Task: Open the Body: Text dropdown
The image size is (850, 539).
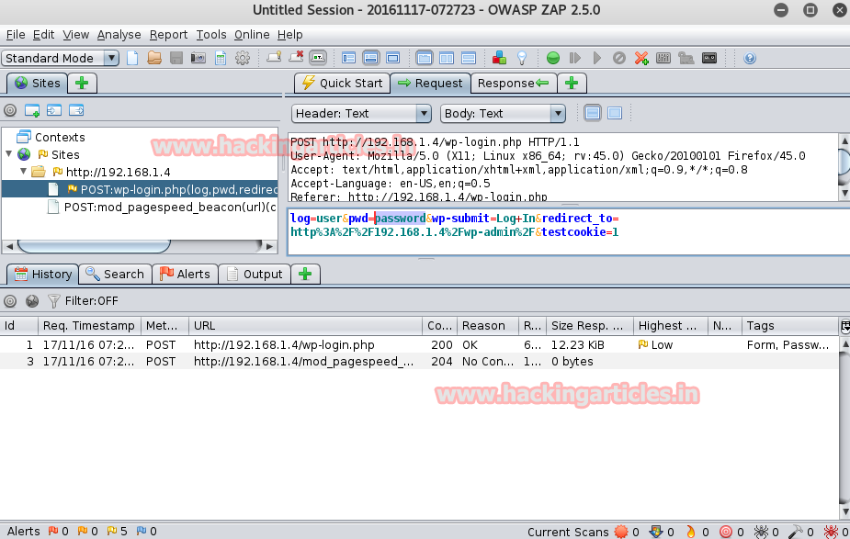Action: [503, 113]
